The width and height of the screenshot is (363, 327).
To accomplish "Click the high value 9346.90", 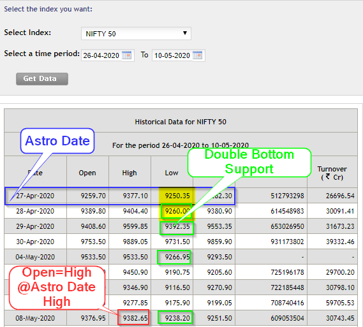I will pos(135,287).
